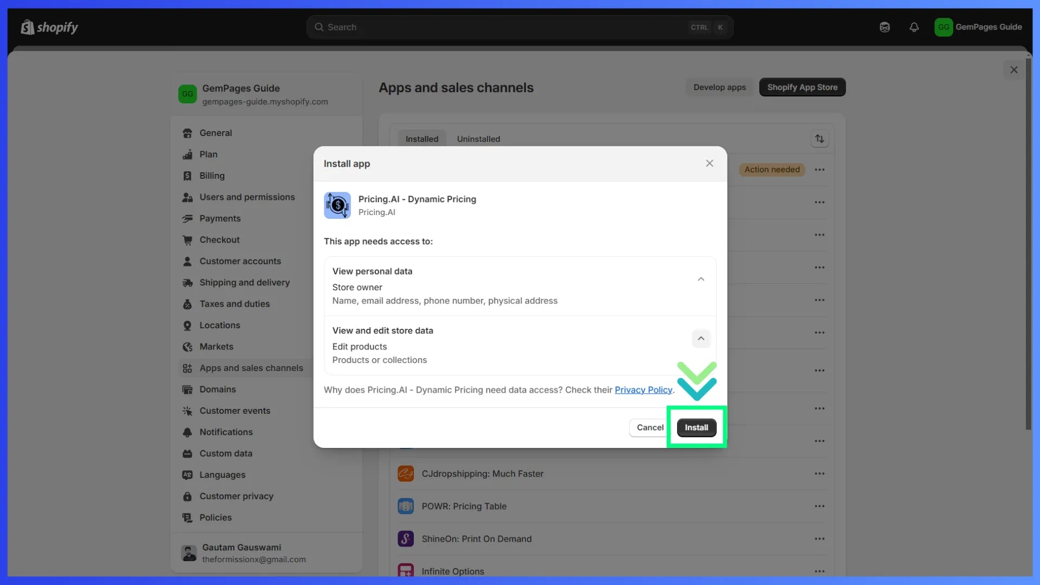Screen dimensions: 1040x585
Task: Switch to the Installed tab
Action: [x=422, y=139]
